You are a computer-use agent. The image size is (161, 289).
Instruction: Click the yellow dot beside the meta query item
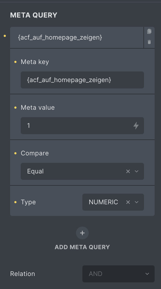tap(5, 36)
